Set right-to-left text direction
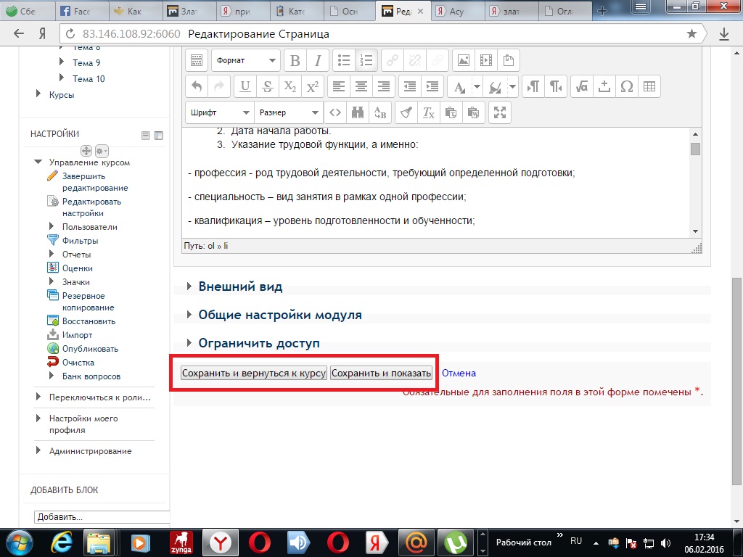 pos(556,86)
